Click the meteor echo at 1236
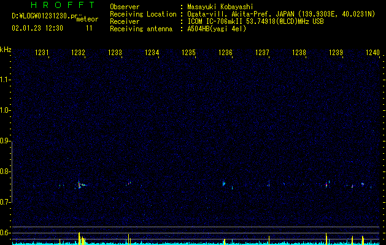 tap(224, 183)
